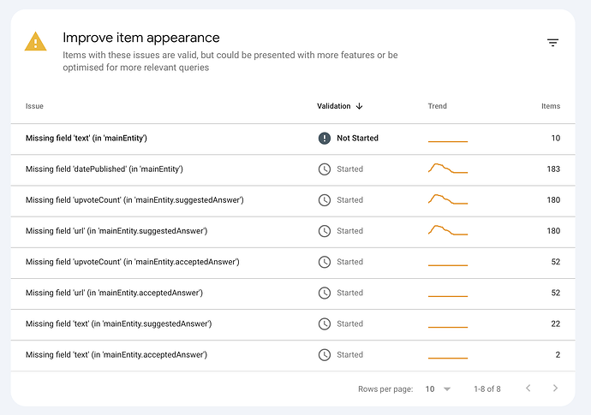This screenshot has width=591, height=415.
Task: Open 'text' in mainEntity.suggestedAnswer issue
Action: pos(293,324)
